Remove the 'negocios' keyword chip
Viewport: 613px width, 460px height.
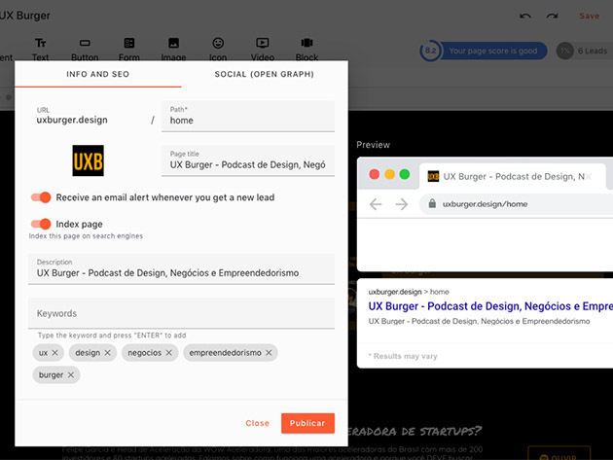coord(169,352)
